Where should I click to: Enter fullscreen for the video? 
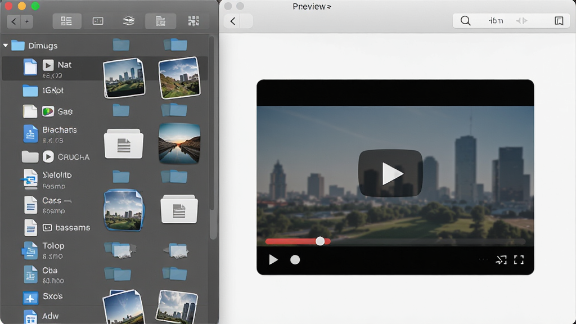pyautogui.click(x=519, y=260)
